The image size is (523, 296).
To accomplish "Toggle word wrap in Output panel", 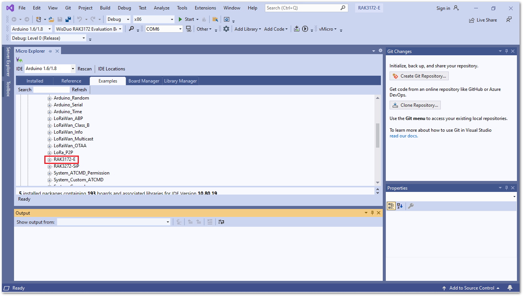I will [x=221, y=222].
